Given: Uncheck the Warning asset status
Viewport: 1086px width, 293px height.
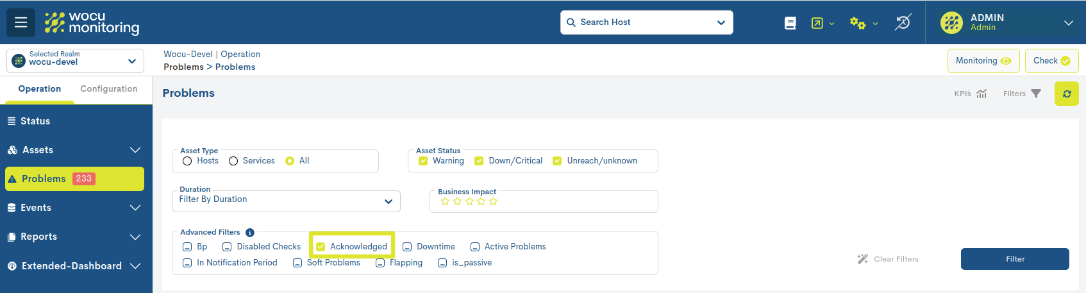Looking at the screenshot, I should (423, 161).
